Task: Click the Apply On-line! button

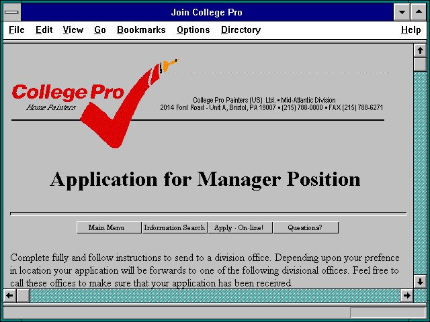Action: pyautogui.click(x=241, y=227)
